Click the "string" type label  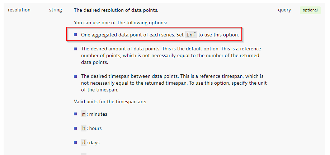pyautogui.click(x=56, y=10)
